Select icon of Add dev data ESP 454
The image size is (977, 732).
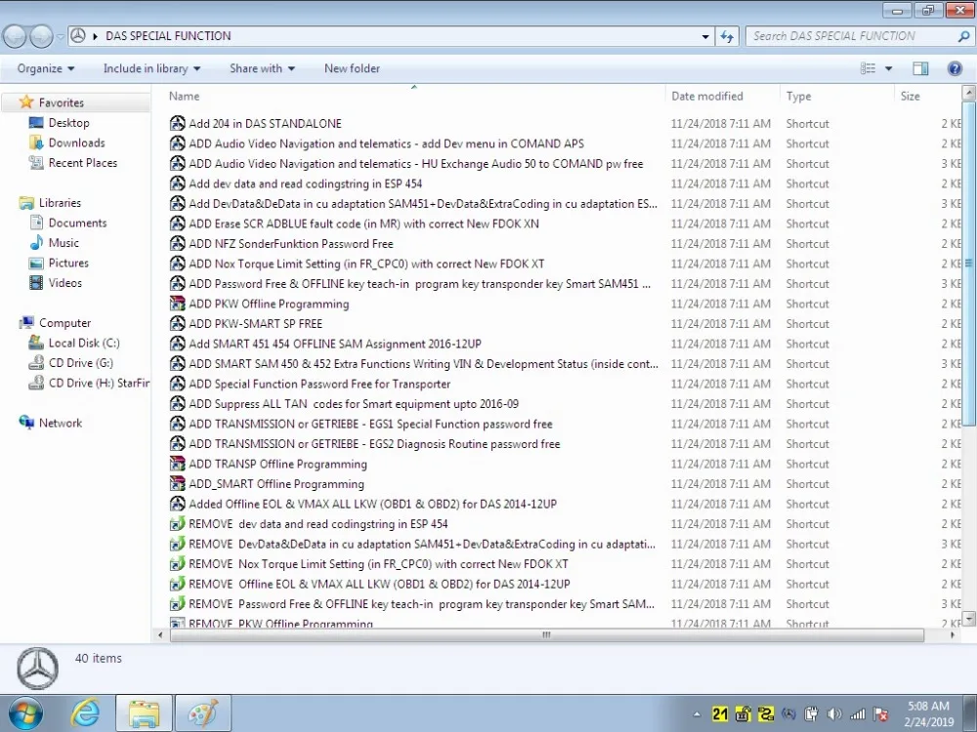(x=178, y=183)
